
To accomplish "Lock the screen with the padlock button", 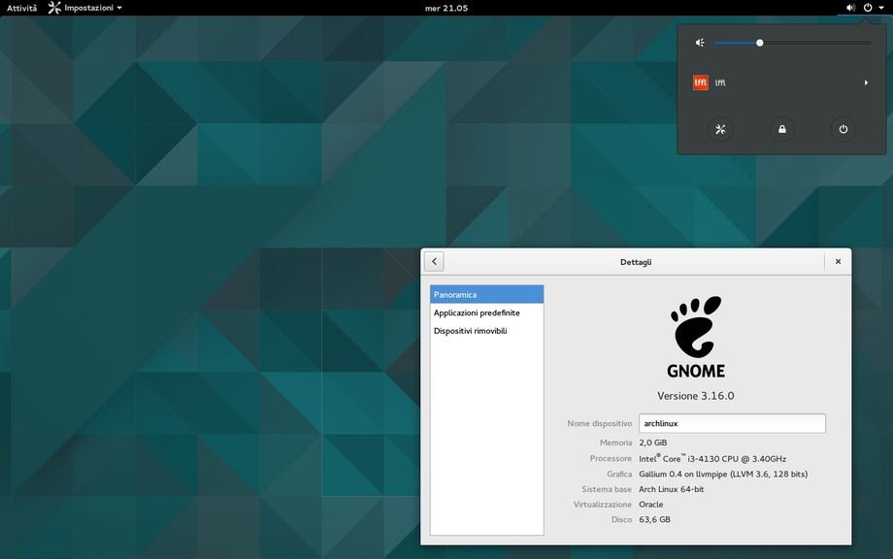I will [781, 129].
